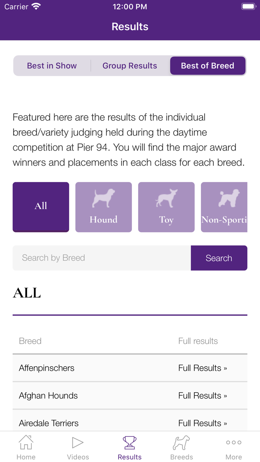Click the Search by Breed field
The height and width of the screenshot is (462, 260).
[100, 258]
